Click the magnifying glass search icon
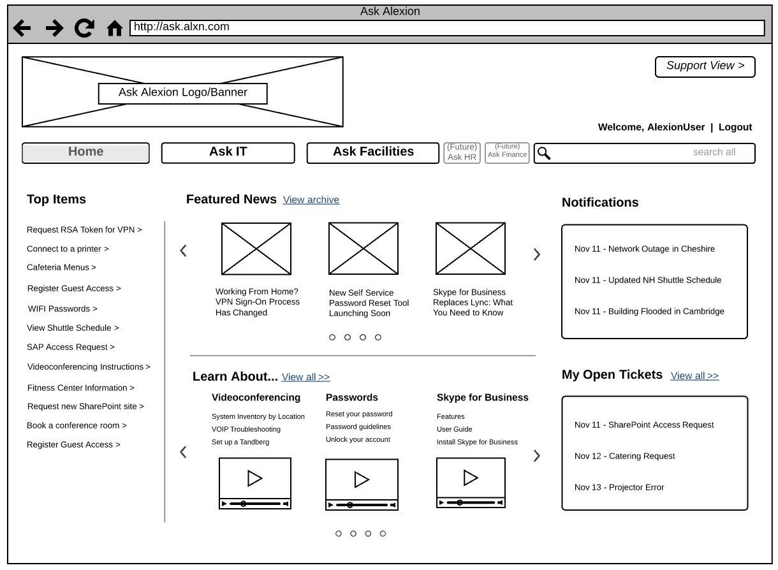The image size is (778, 570). click(x=544, y=153)
